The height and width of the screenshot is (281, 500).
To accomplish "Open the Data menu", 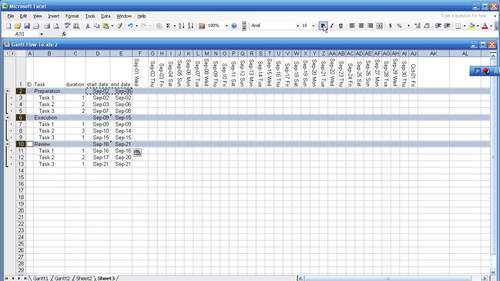I will click(106, 16).
